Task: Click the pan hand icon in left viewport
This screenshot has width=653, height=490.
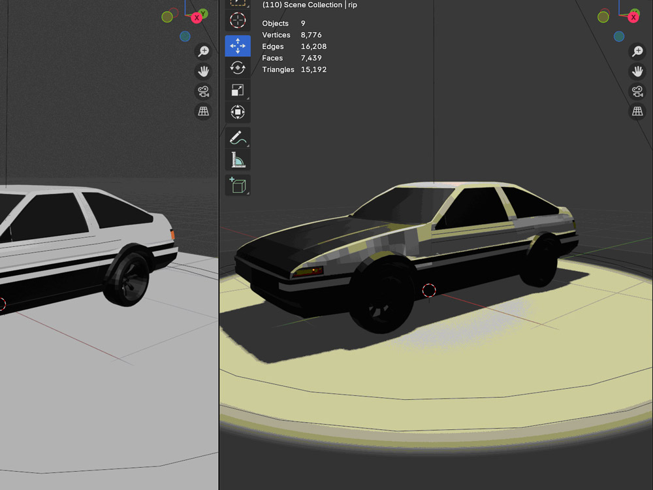Action: click(x=204, y=71)
